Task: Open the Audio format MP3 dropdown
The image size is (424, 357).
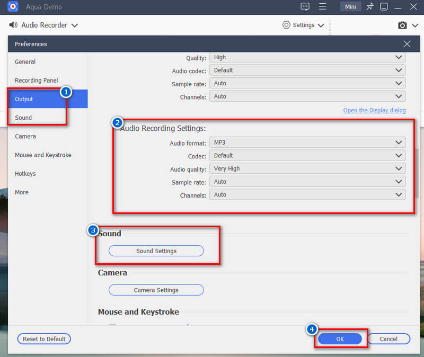Action: tap(307, 142)
